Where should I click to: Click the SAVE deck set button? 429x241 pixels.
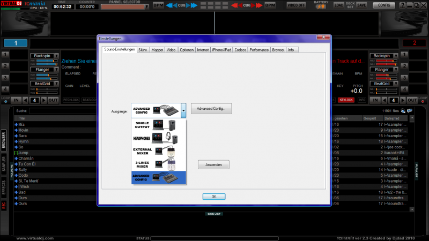coord(361,5)
